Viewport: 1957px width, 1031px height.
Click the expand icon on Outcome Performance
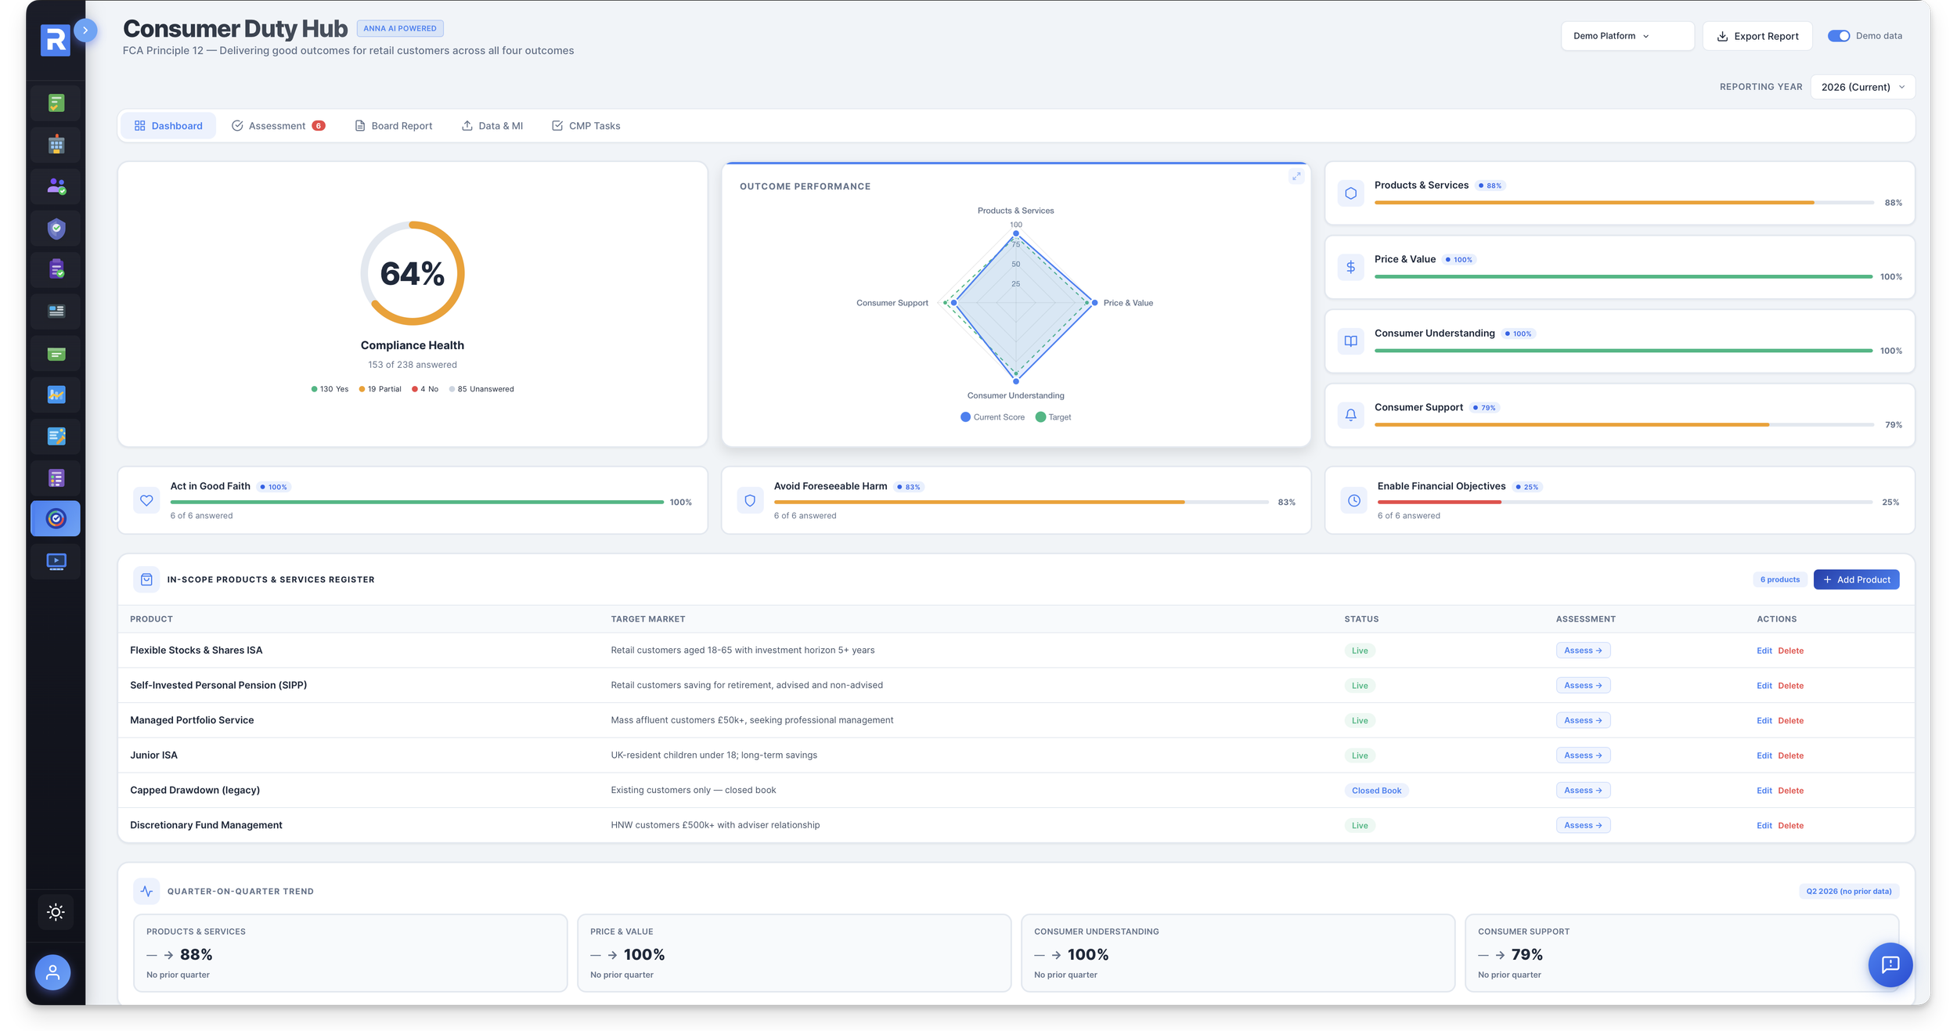click(1296, 177)
